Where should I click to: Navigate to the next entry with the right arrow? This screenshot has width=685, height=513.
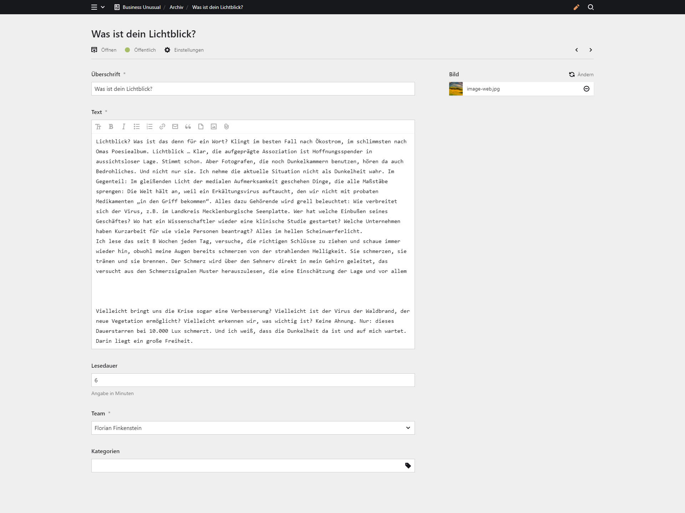pos(590,50)
